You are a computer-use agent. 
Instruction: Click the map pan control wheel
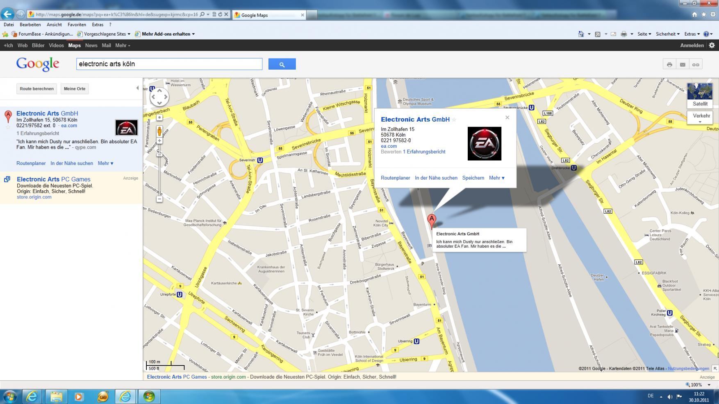click(159, 97)
